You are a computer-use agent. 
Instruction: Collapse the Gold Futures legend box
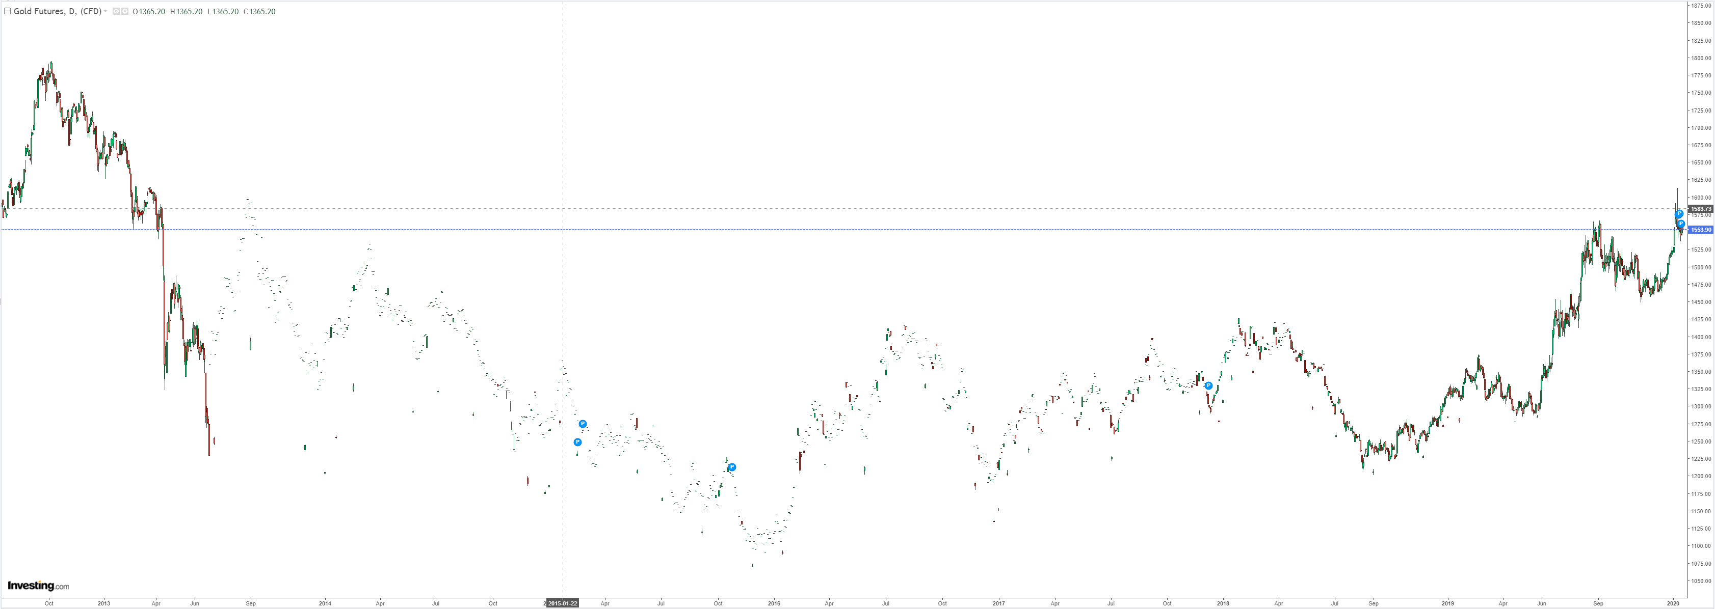(x=7, y=11)
